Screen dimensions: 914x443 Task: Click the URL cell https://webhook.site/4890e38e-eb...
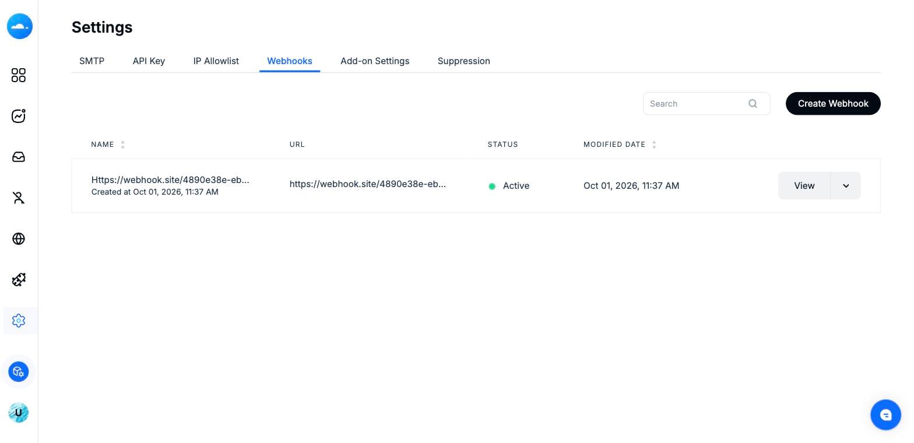point(368,184)
